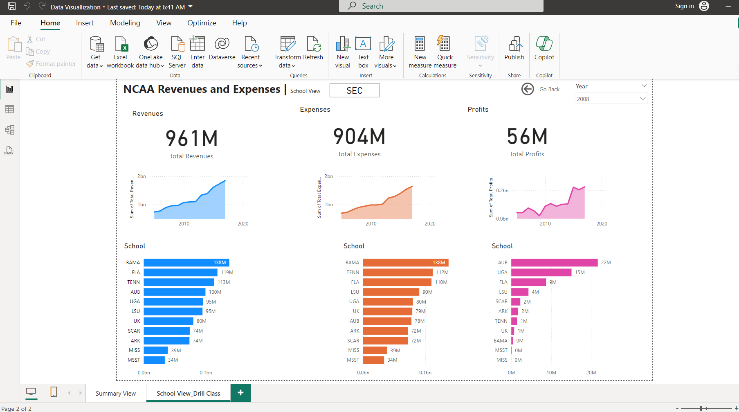Create a Quick measure
This screenshot has height=412, width=739.
tap(445, 52)
